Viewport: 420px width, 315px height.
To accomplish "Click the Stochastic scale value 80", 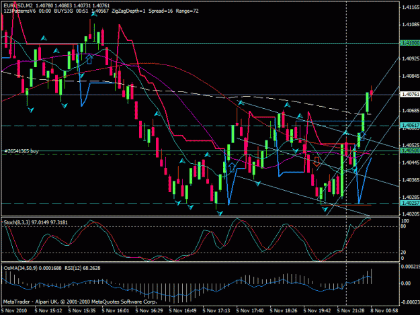I will (x=404, y=226).
